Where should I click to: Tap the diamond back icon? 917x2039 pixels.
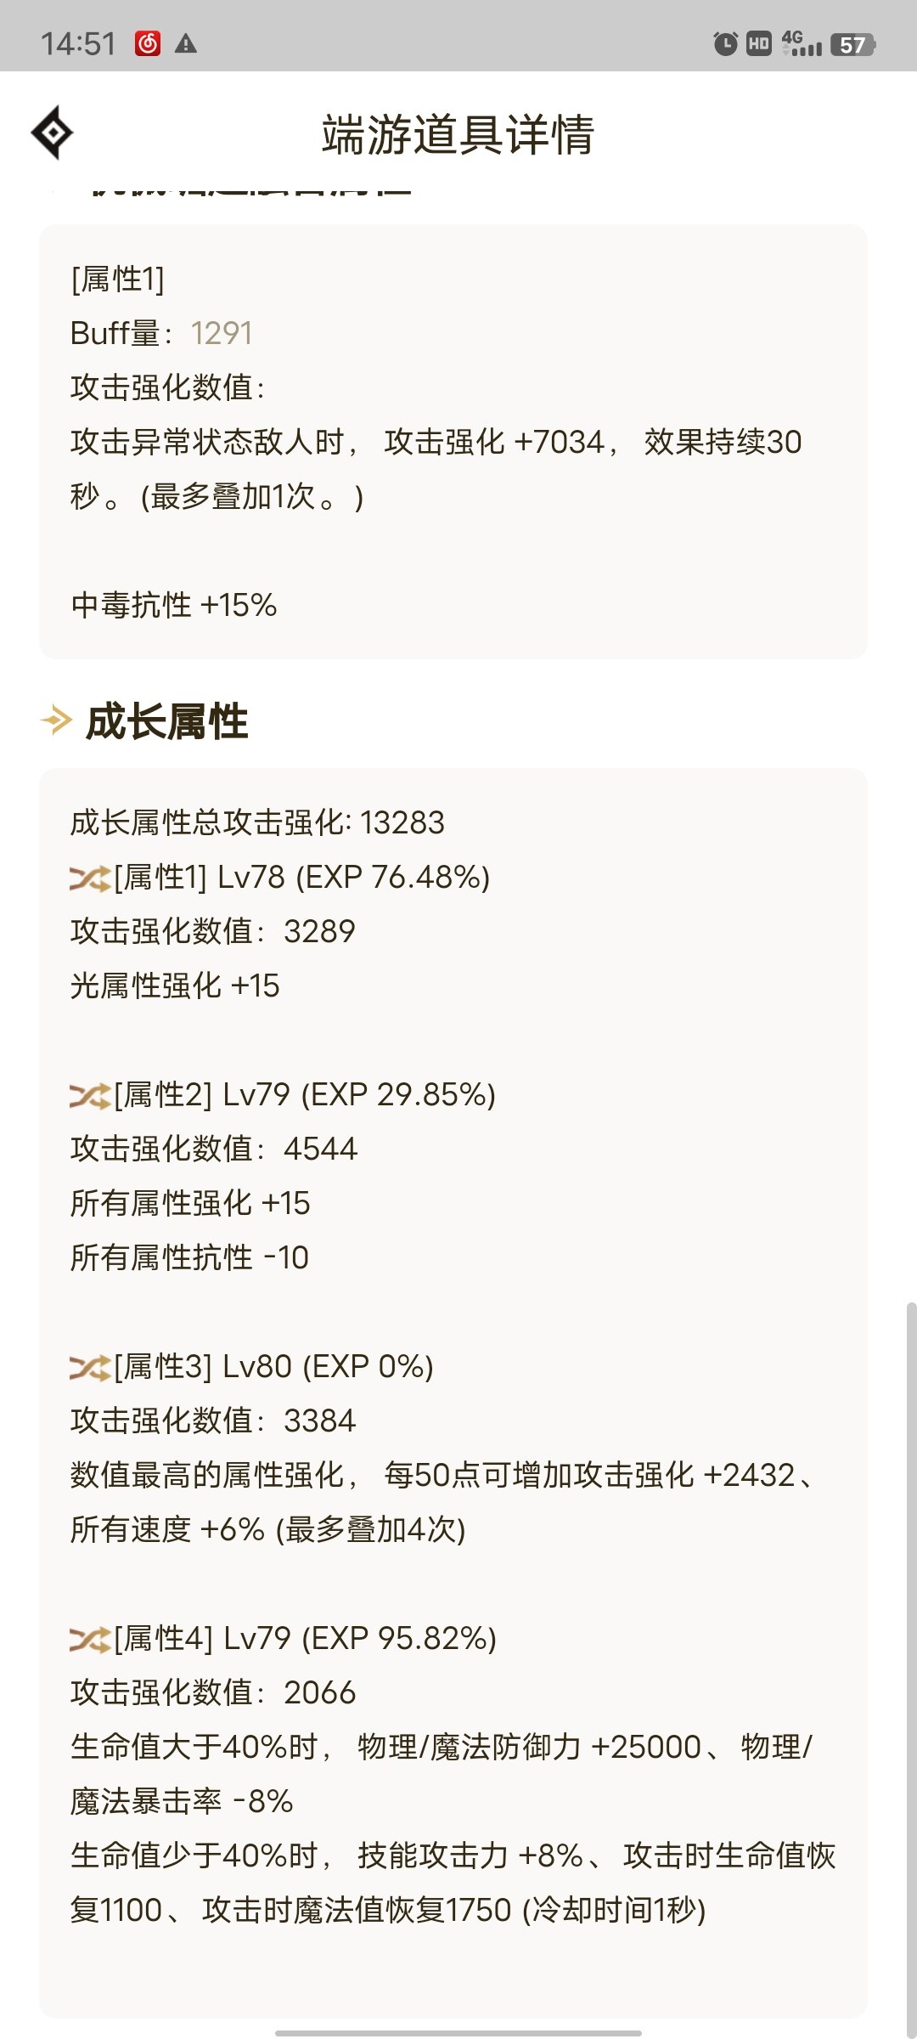(x=52, y=133)
